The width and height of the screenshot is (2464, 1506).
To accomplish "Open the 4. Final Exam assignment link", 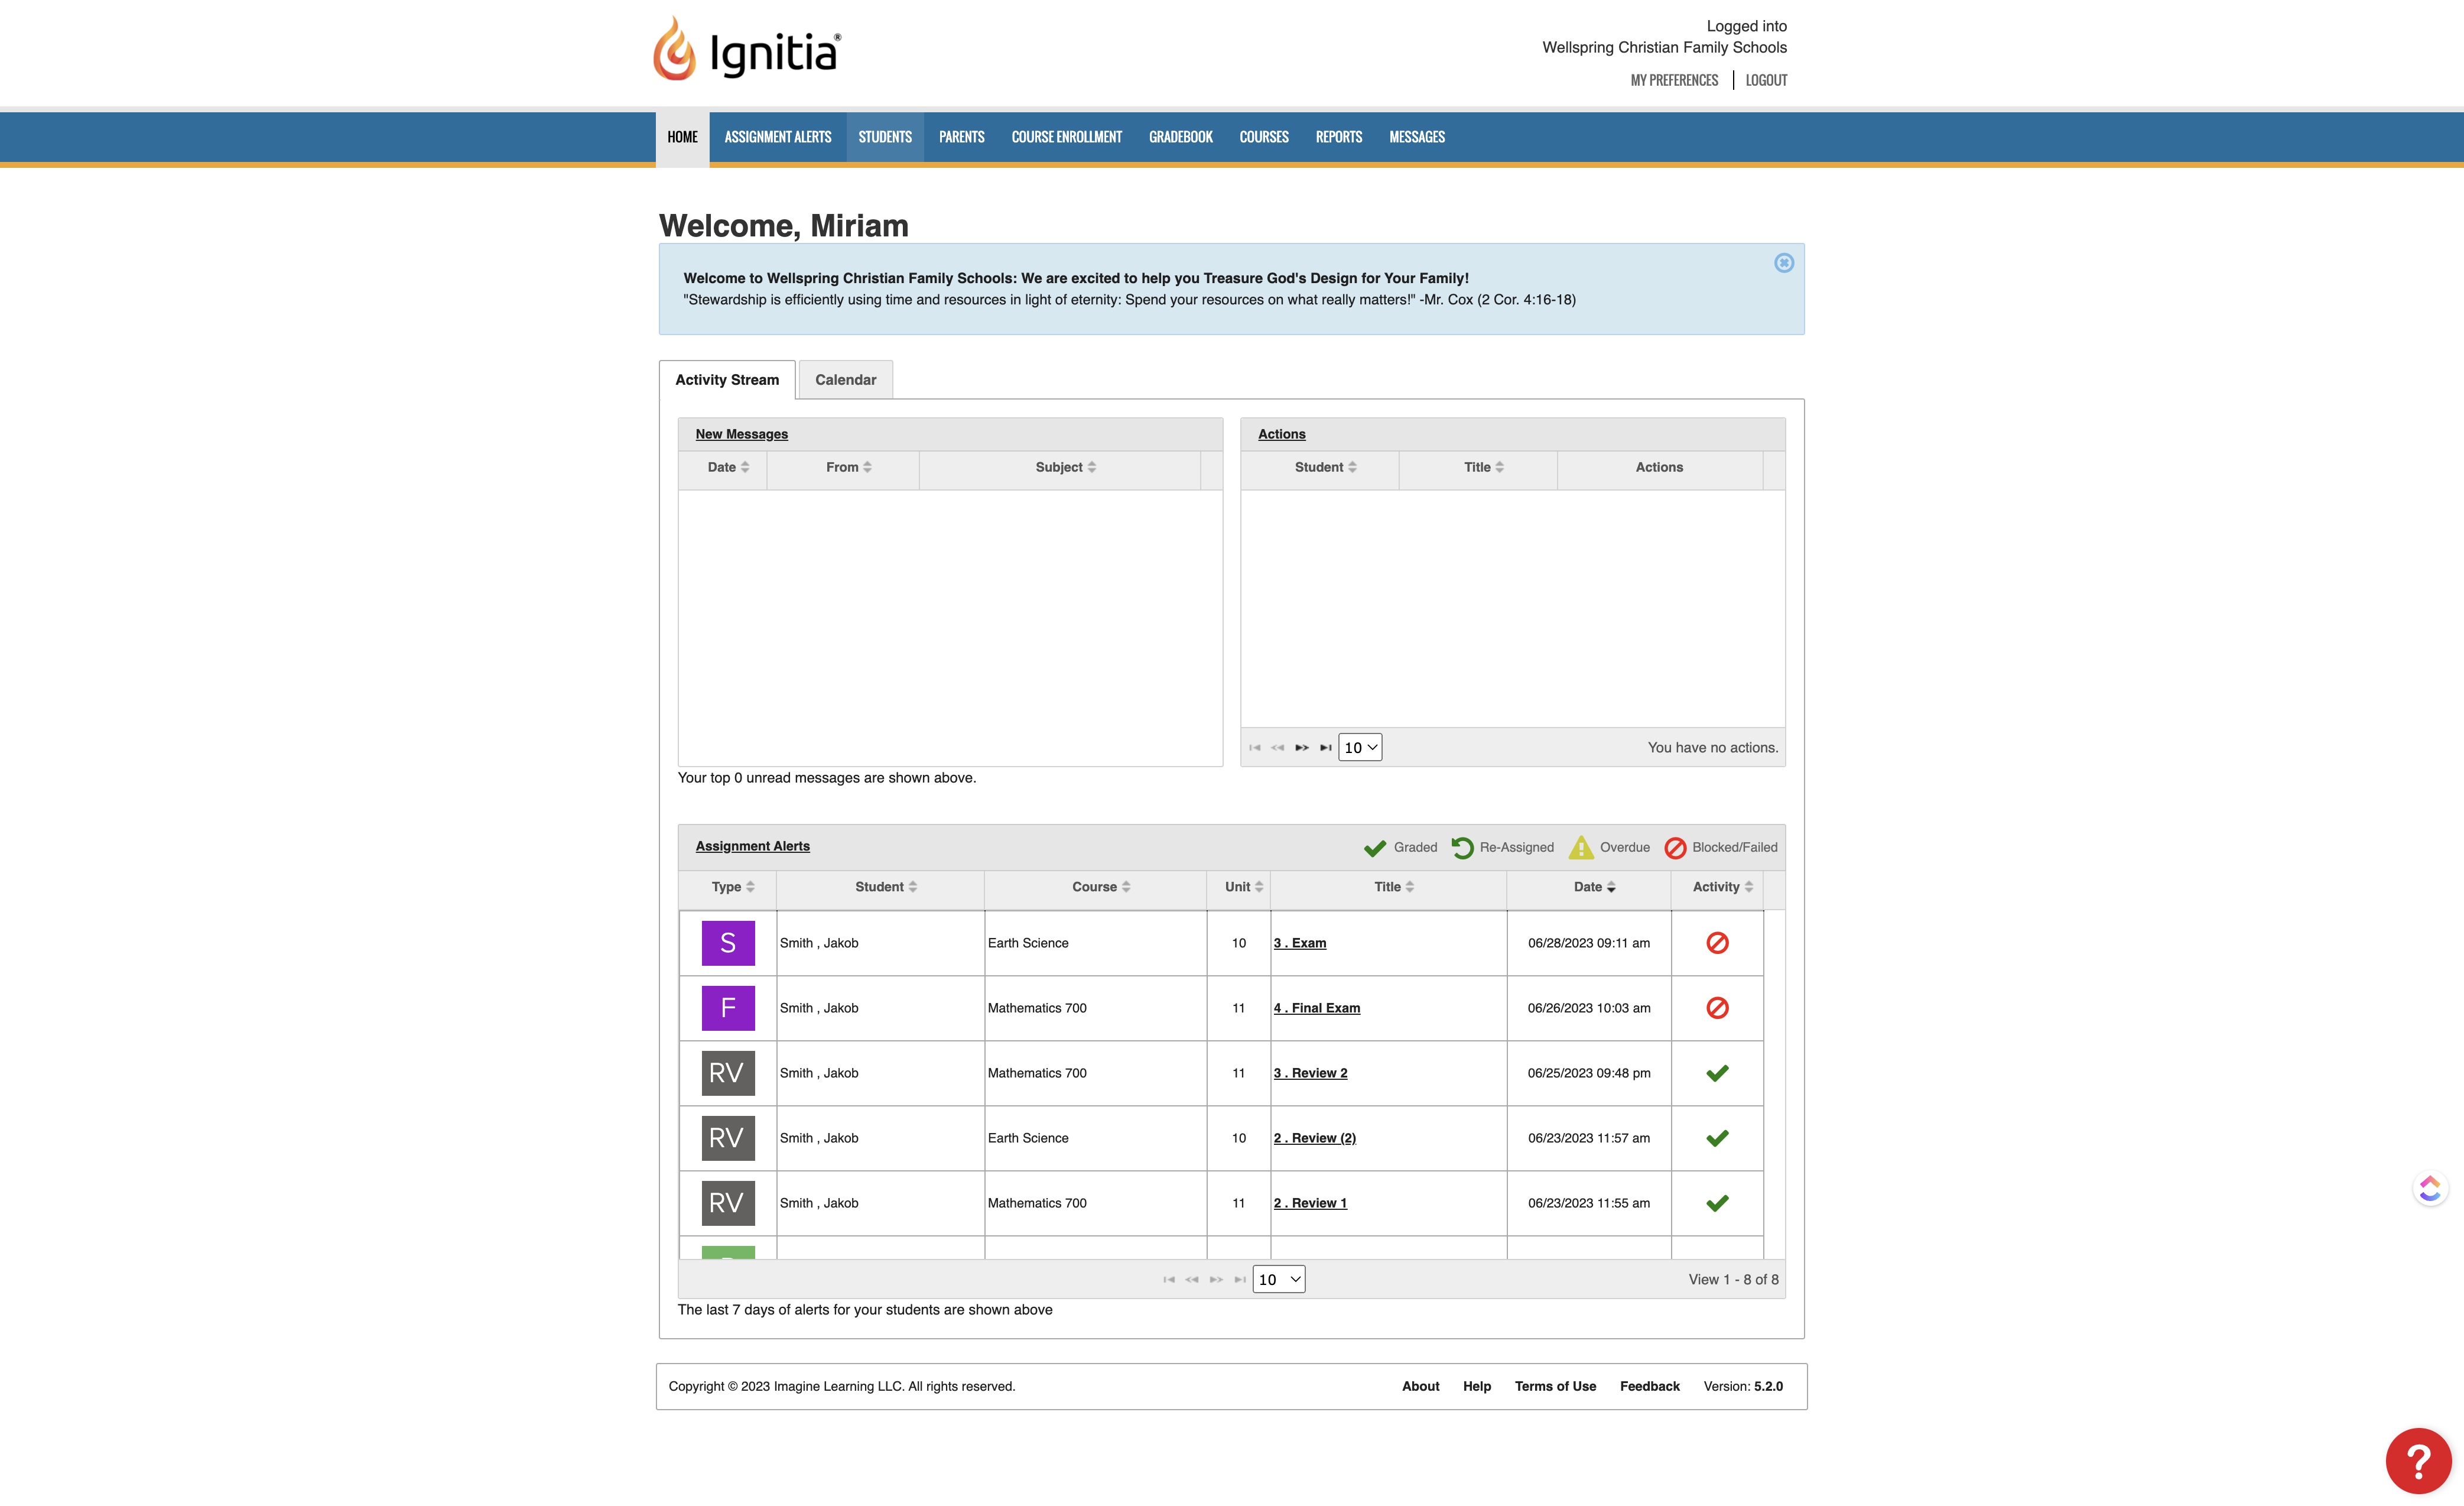I will [x=1317, y=1008].
